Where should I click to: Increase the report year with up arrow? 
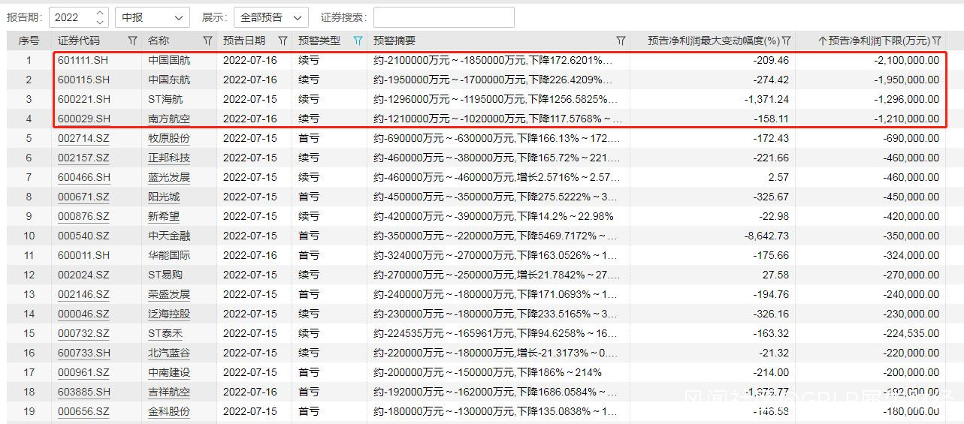pyautogui.click(x=100, y=14)
